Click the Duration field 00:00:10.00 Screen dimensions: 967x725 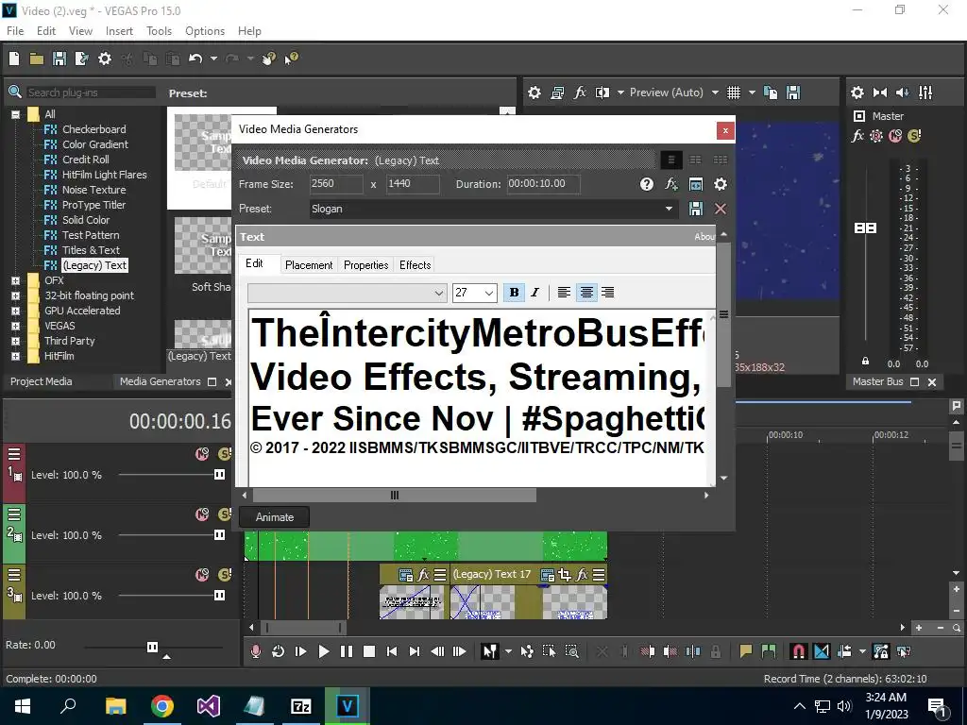543,184
